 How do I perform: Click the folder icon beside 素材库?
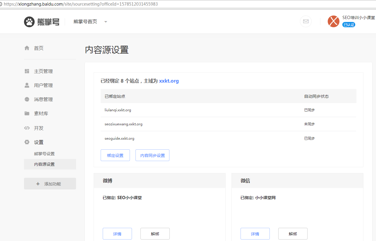click(x=27, y=113)
